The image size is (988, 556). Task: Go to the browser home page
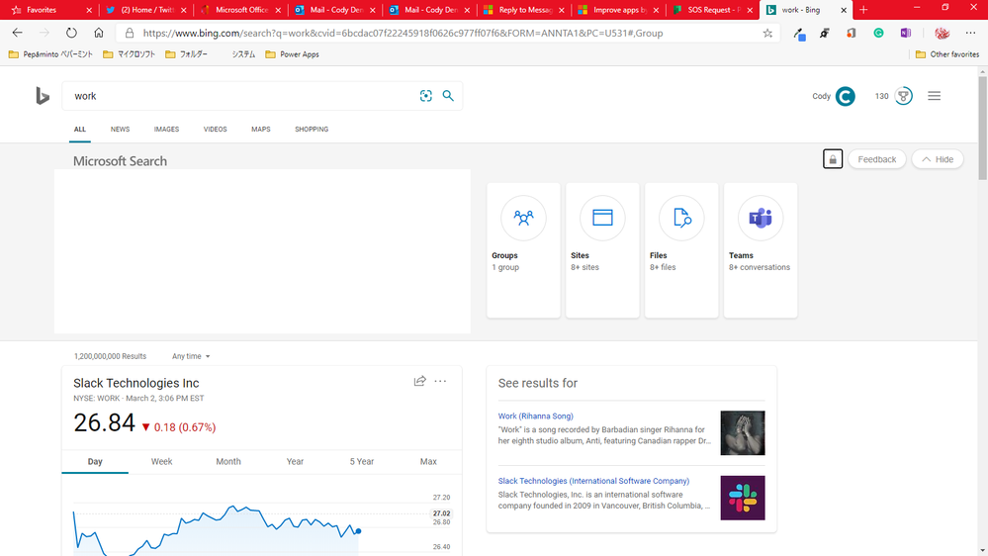tap(99, 33)
